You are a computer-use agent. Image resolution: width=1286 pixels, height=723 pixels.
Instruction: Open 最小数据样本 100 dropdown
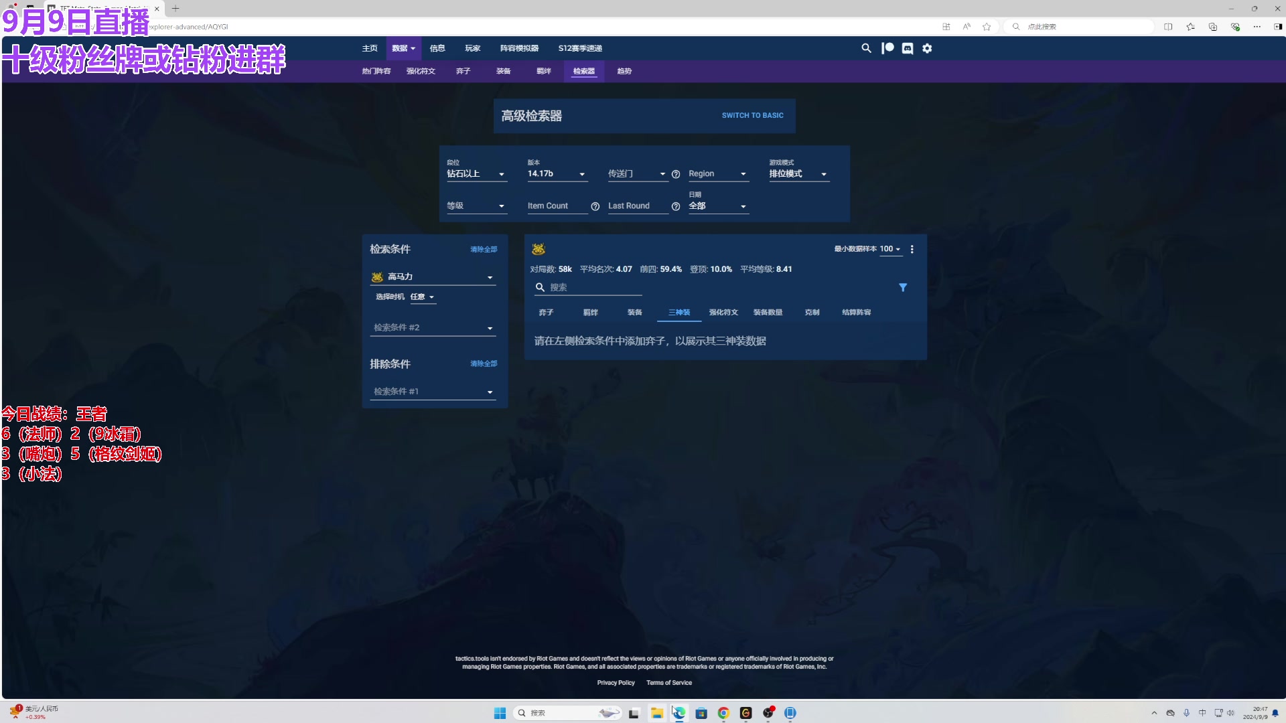[890, 249]
